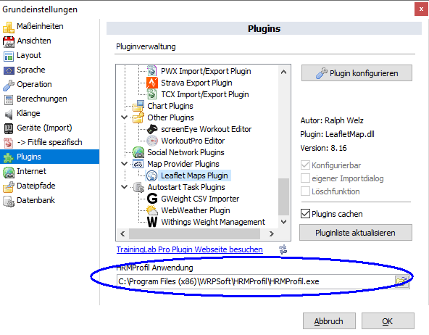Image resolution: width=429 pixels, height=335 pixels.
Task: Click the WorkoutPro Editor clock icon
Action: [152, 141]
